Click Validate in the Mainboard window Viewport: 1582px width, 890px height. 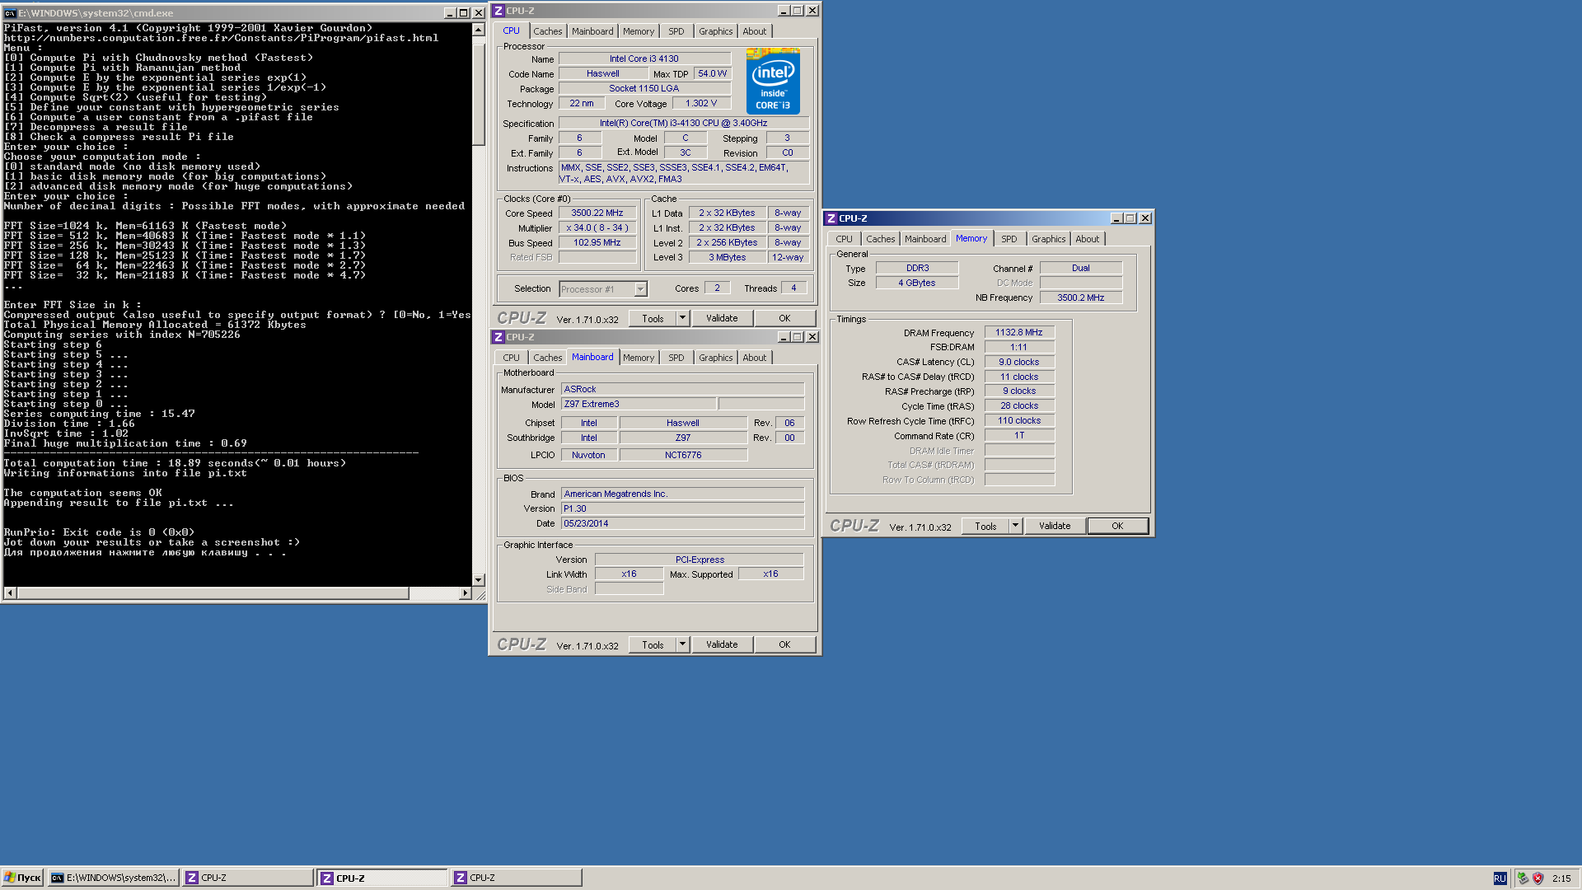[722, 644]
